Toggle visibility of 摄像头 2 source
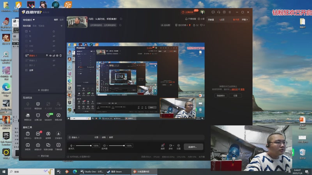This screenshot has height=175, width=312. coord(54,61)
